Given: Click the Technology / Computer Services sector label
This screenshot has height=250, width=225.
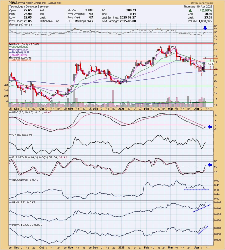Looking at the screenshot, I should (29, 6).
